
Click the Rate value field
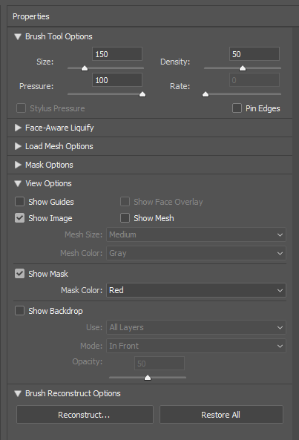pos(254,80)
